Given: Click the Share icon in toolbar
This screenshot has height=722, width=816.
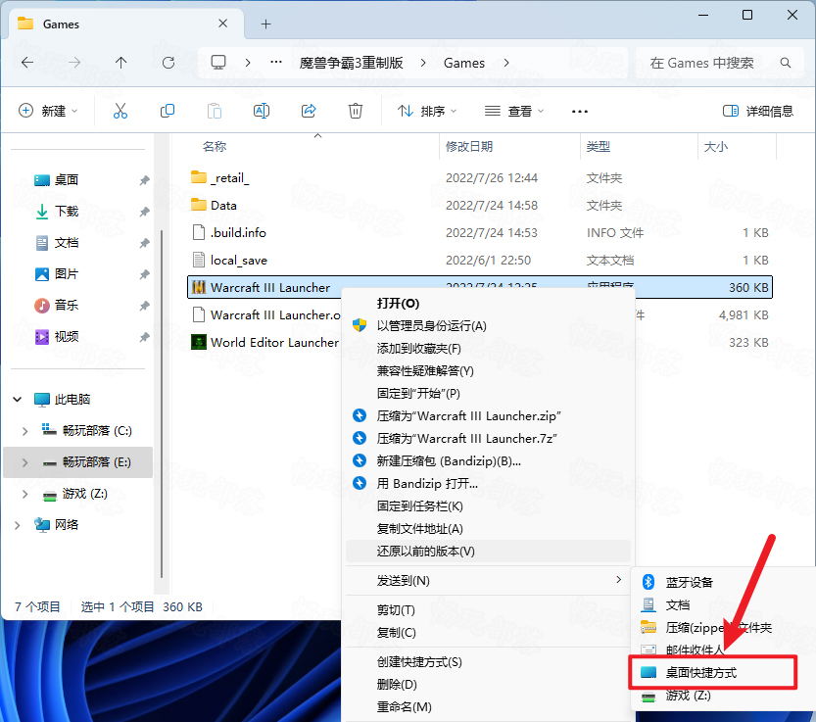Looking at the screenshot, I should (309, 111).
